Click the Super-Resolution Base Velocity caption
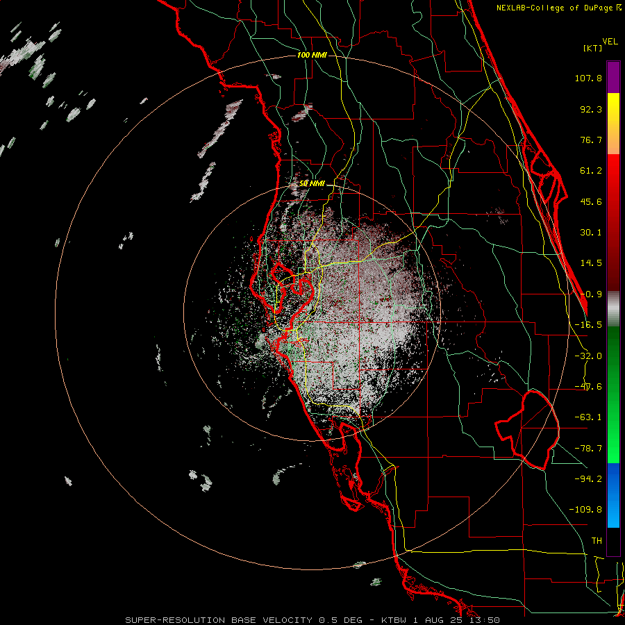This screenshot has width=625, height=625. (x=312, y=620)
